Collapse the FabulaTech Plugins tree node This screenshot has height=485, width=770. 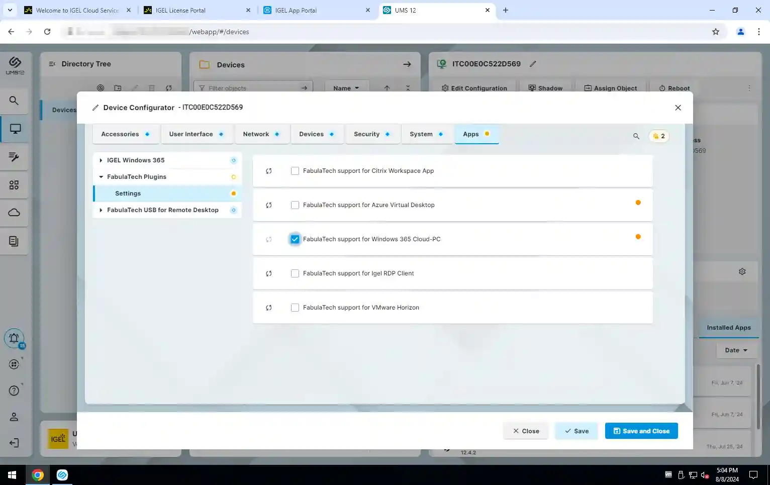tap(101, 177)
